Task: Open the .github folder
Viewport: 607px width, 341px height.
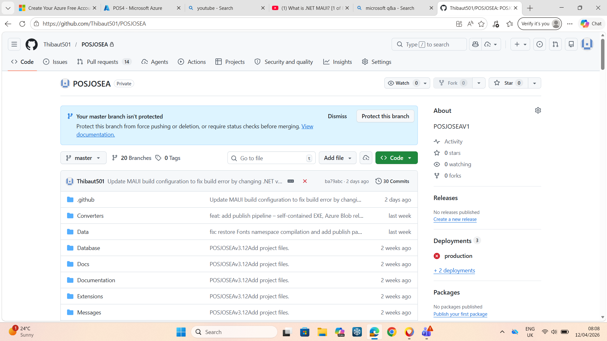Action: coord(86,200)
